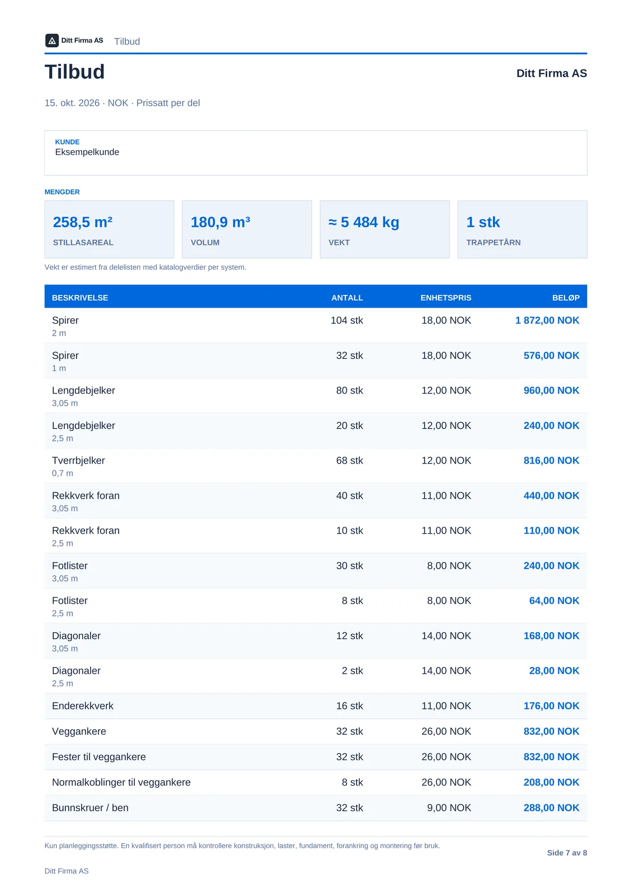The width and height of the screenshot is (632, 894).
Task: Select the '80 stk' quantity for Lengdebjelker
Action: (x=350, y=390)
